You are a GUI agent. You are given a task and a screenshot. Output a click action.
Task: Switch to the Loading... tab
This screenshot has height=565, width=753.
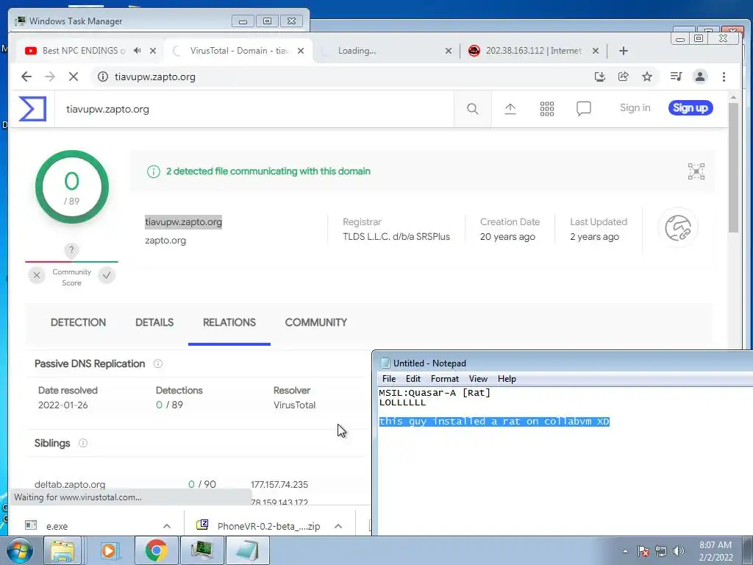387,51
